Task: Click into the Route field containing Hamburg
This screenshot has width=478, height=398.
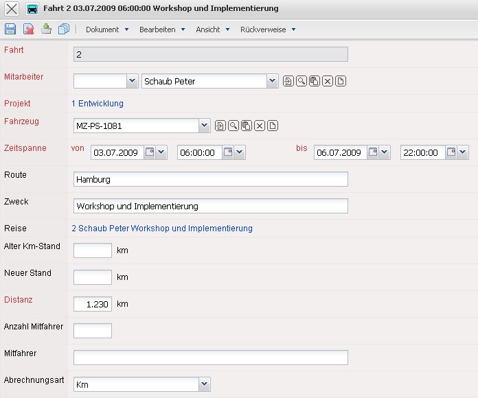Action: tap(210, 179)
